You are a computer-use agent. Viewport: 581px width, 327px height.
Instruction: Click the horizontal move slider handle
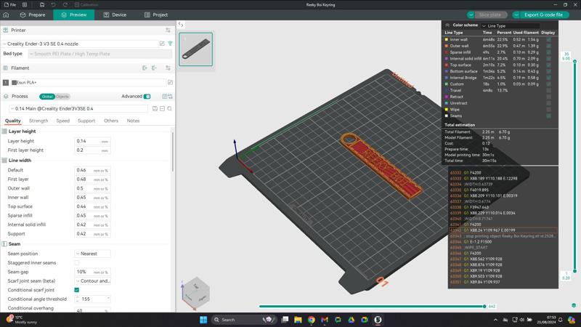(x=484, y=306)
